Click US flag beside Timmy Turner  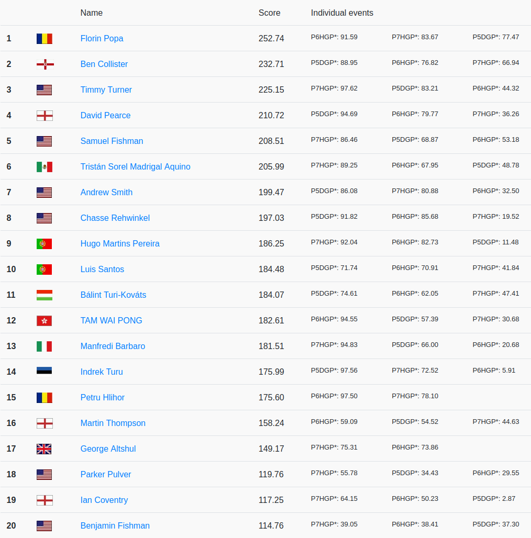(44, 89)
